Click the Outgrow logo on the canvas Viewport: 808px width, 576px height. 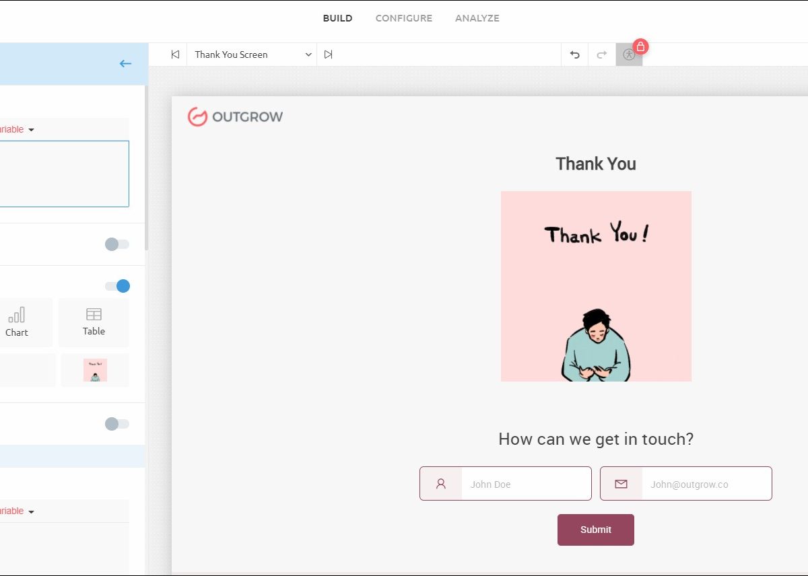(235, 116)
